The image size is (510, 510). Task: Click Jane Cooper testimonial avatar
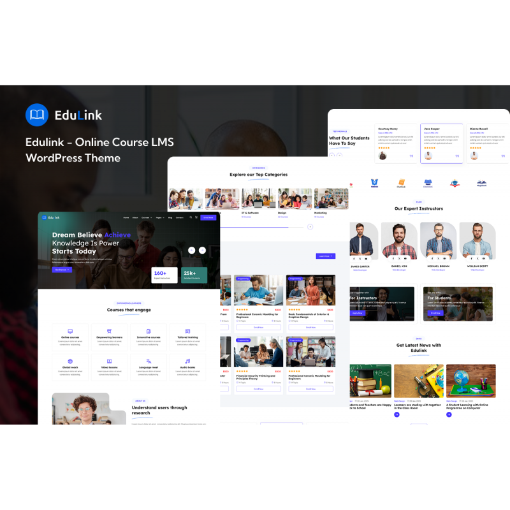[x=428, y=156]
